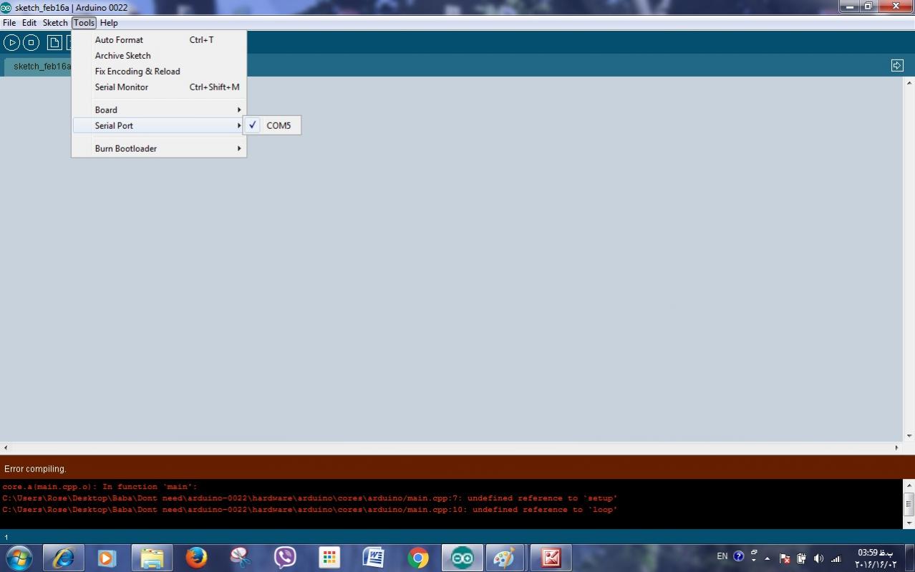Click the Verify (play) toolbar button
This screenshot has width=915, height=572.
(x=11, y=43)
